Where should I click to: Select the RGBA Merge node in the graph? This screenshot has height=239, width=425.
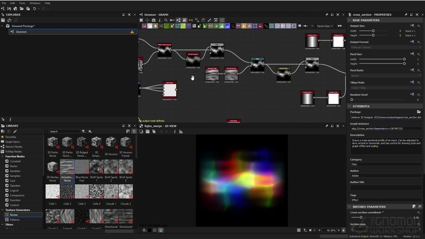pos(170,89)
